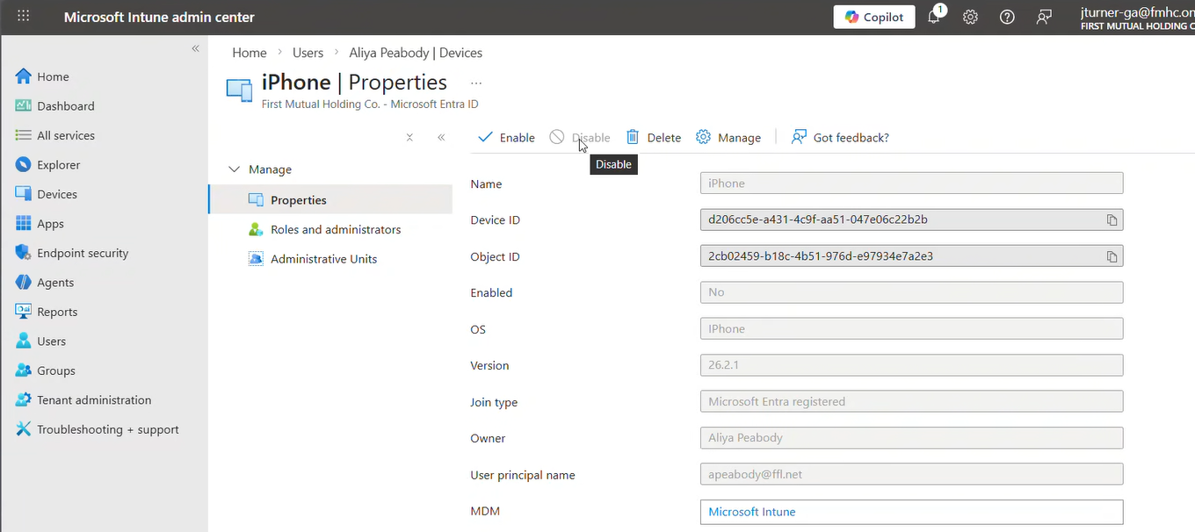Click the Home breadcrumb link
The height and width of the screenshot is (532, 1195).
click(x=250, y=53)
